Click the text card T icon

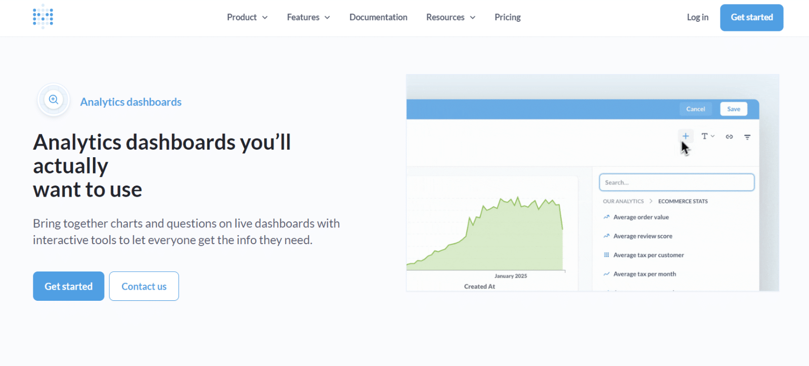[x=704, y=136]
